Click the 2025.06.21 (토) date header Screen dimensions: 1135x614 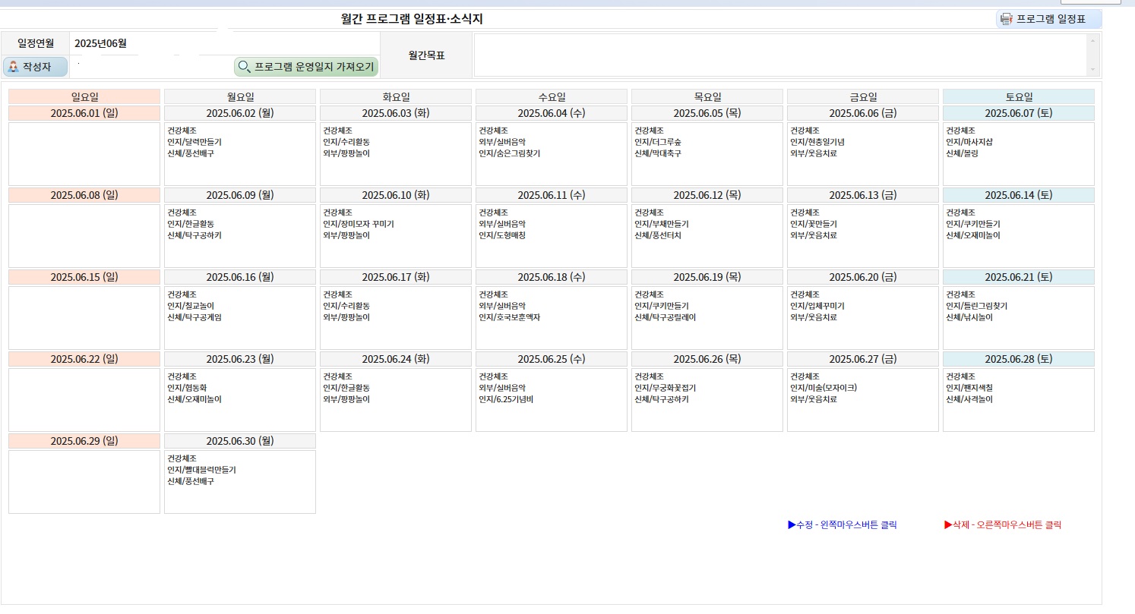point(1019,277)
